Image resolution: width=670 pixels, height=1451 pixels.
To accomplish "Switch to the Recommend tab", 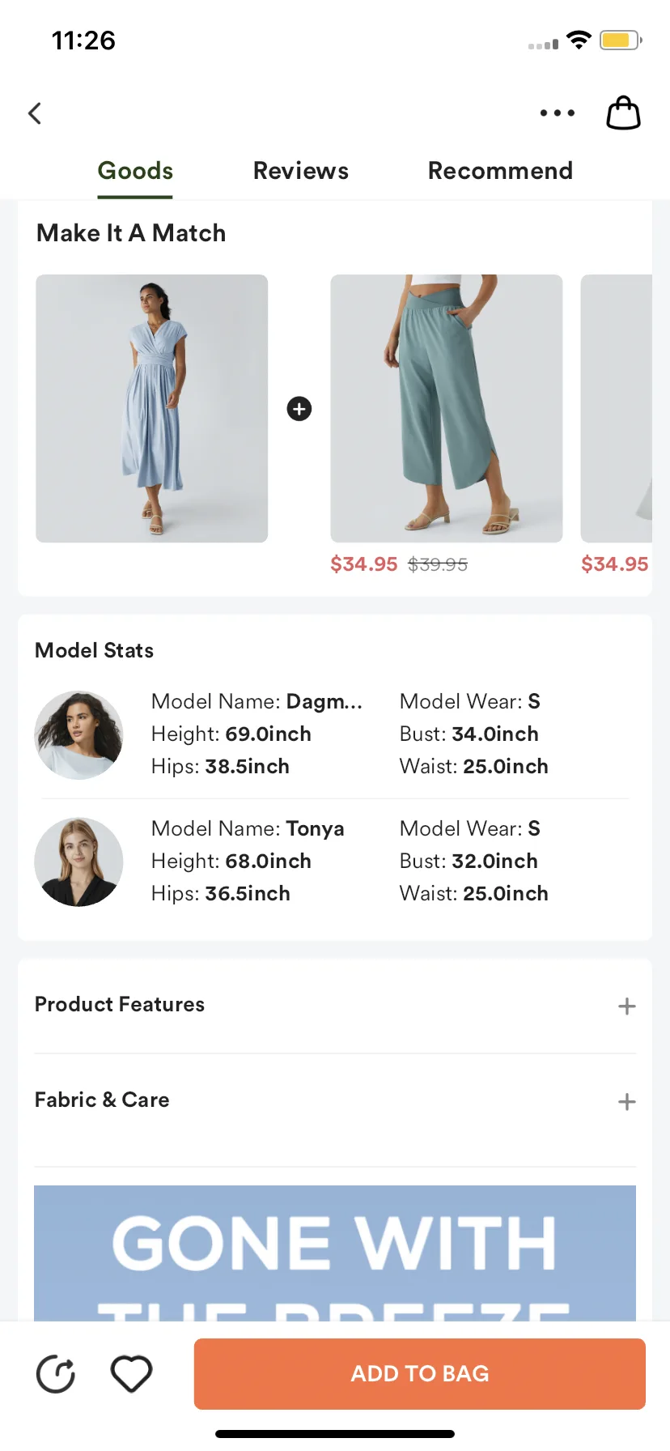I will (500, 171).
